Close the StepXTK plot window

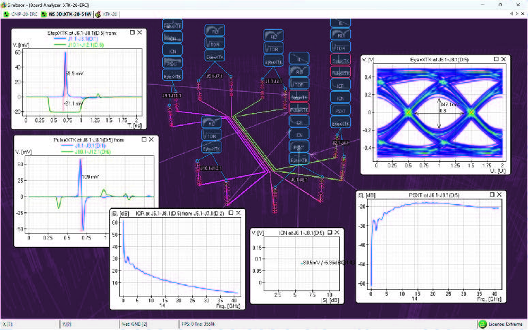tap(140, 31)
